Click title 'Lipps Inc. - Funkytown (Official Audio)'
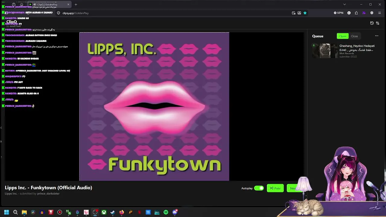This screenshot has width=386, height=217. click(49, 187)
